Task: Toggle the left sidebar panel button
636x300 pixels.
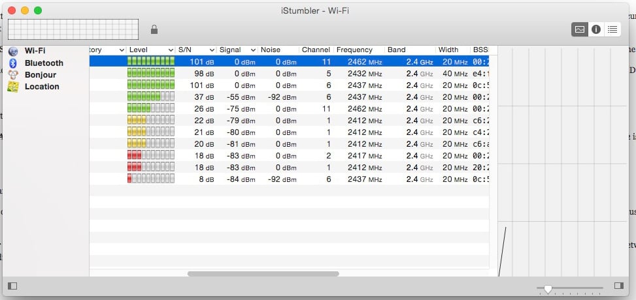Action: 12,286
